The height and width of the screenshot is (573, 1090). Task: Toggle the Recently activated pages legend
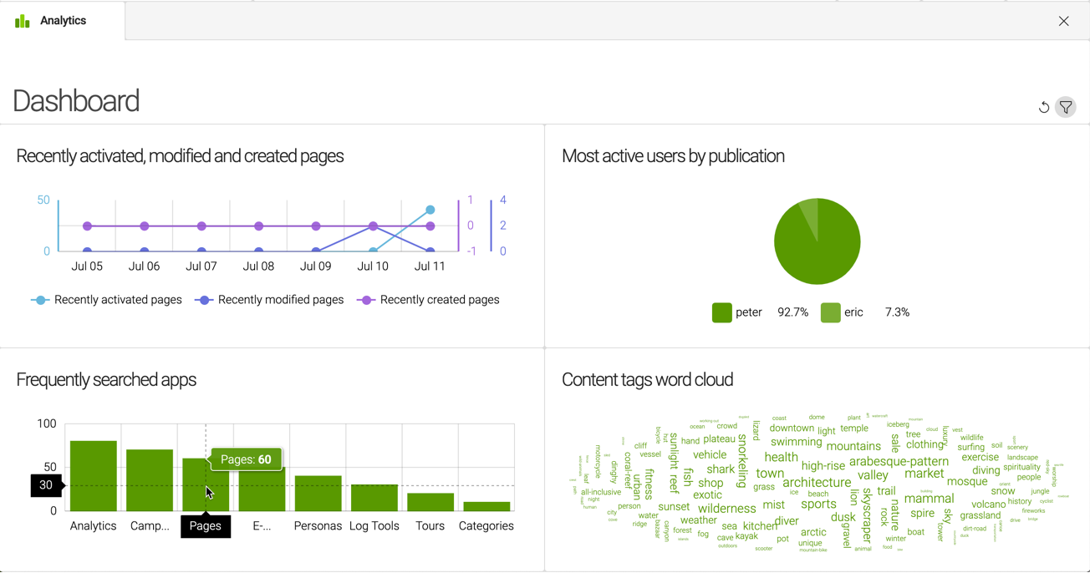pyautogui.click(x=107, y=299)
